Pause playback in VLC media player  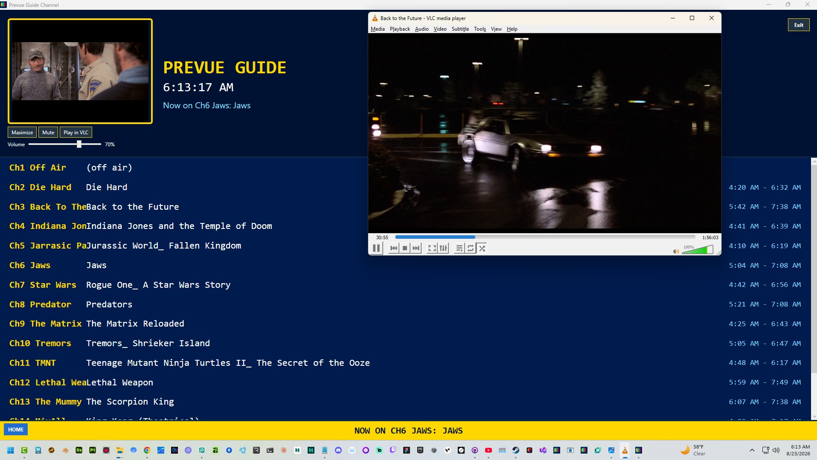coord(376,248)
